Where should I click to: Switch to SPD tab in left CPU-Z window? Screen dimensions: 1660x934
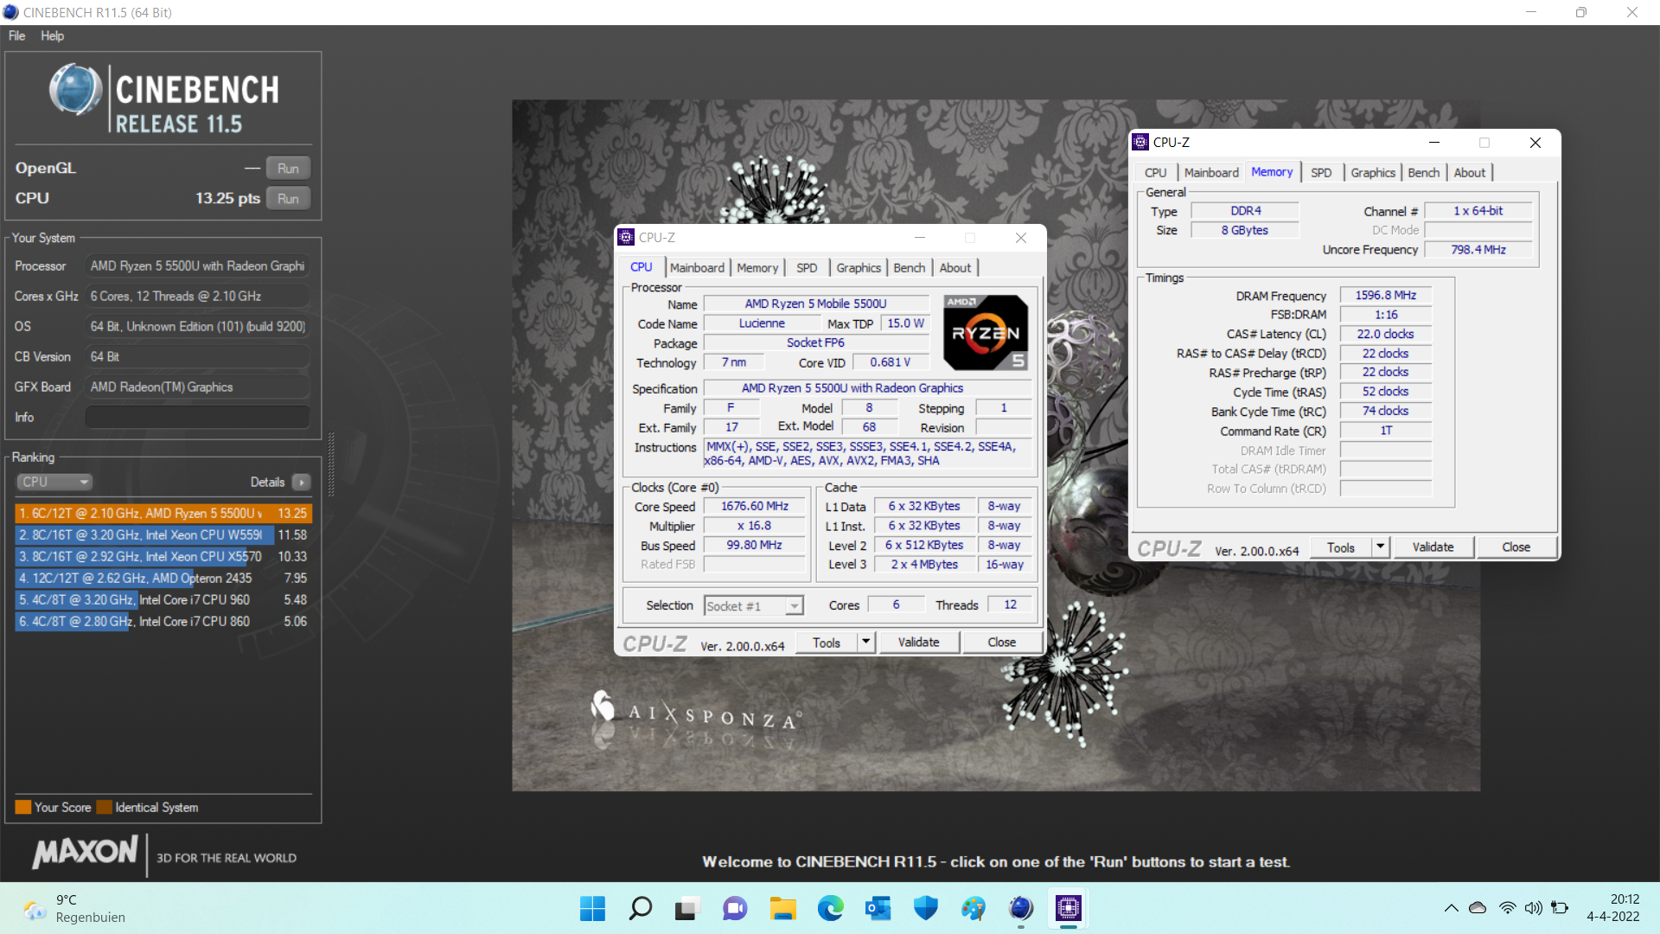pyautogui.click(x=807, y=268)
